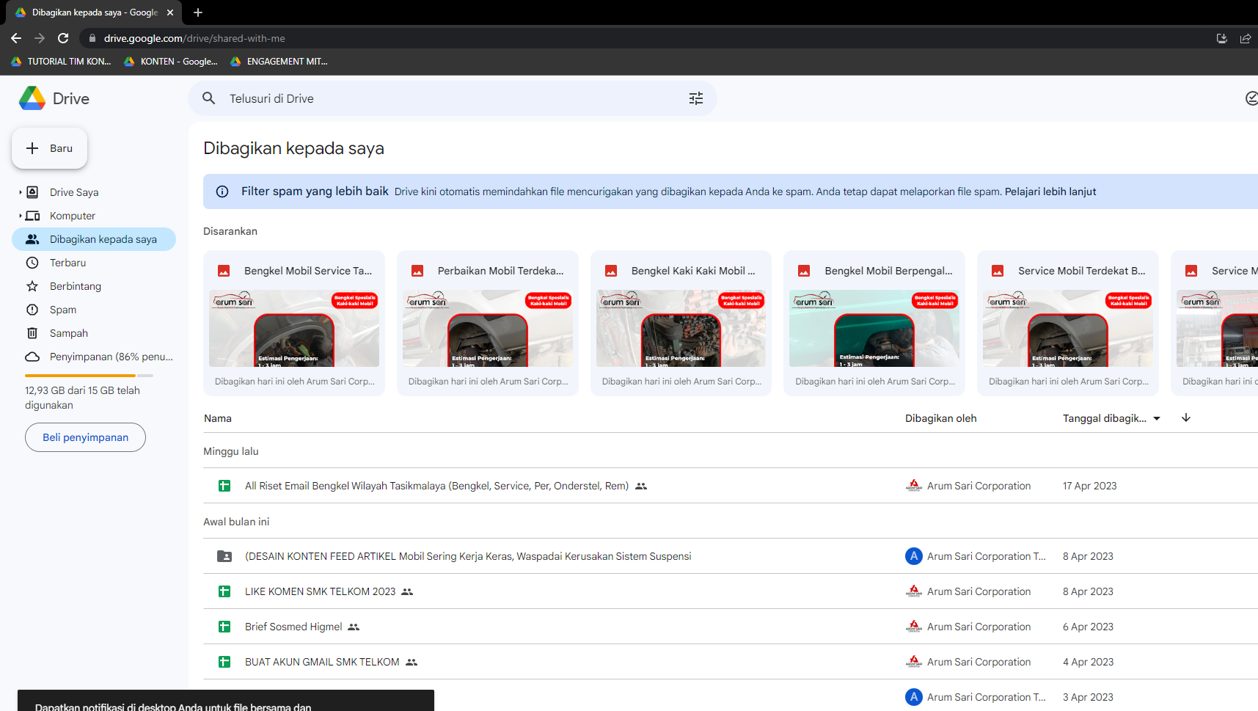Screen dimensions: 1258x711
Task: Select Dibagikan kepada saya in sidebar
Action: click(94, 239)
